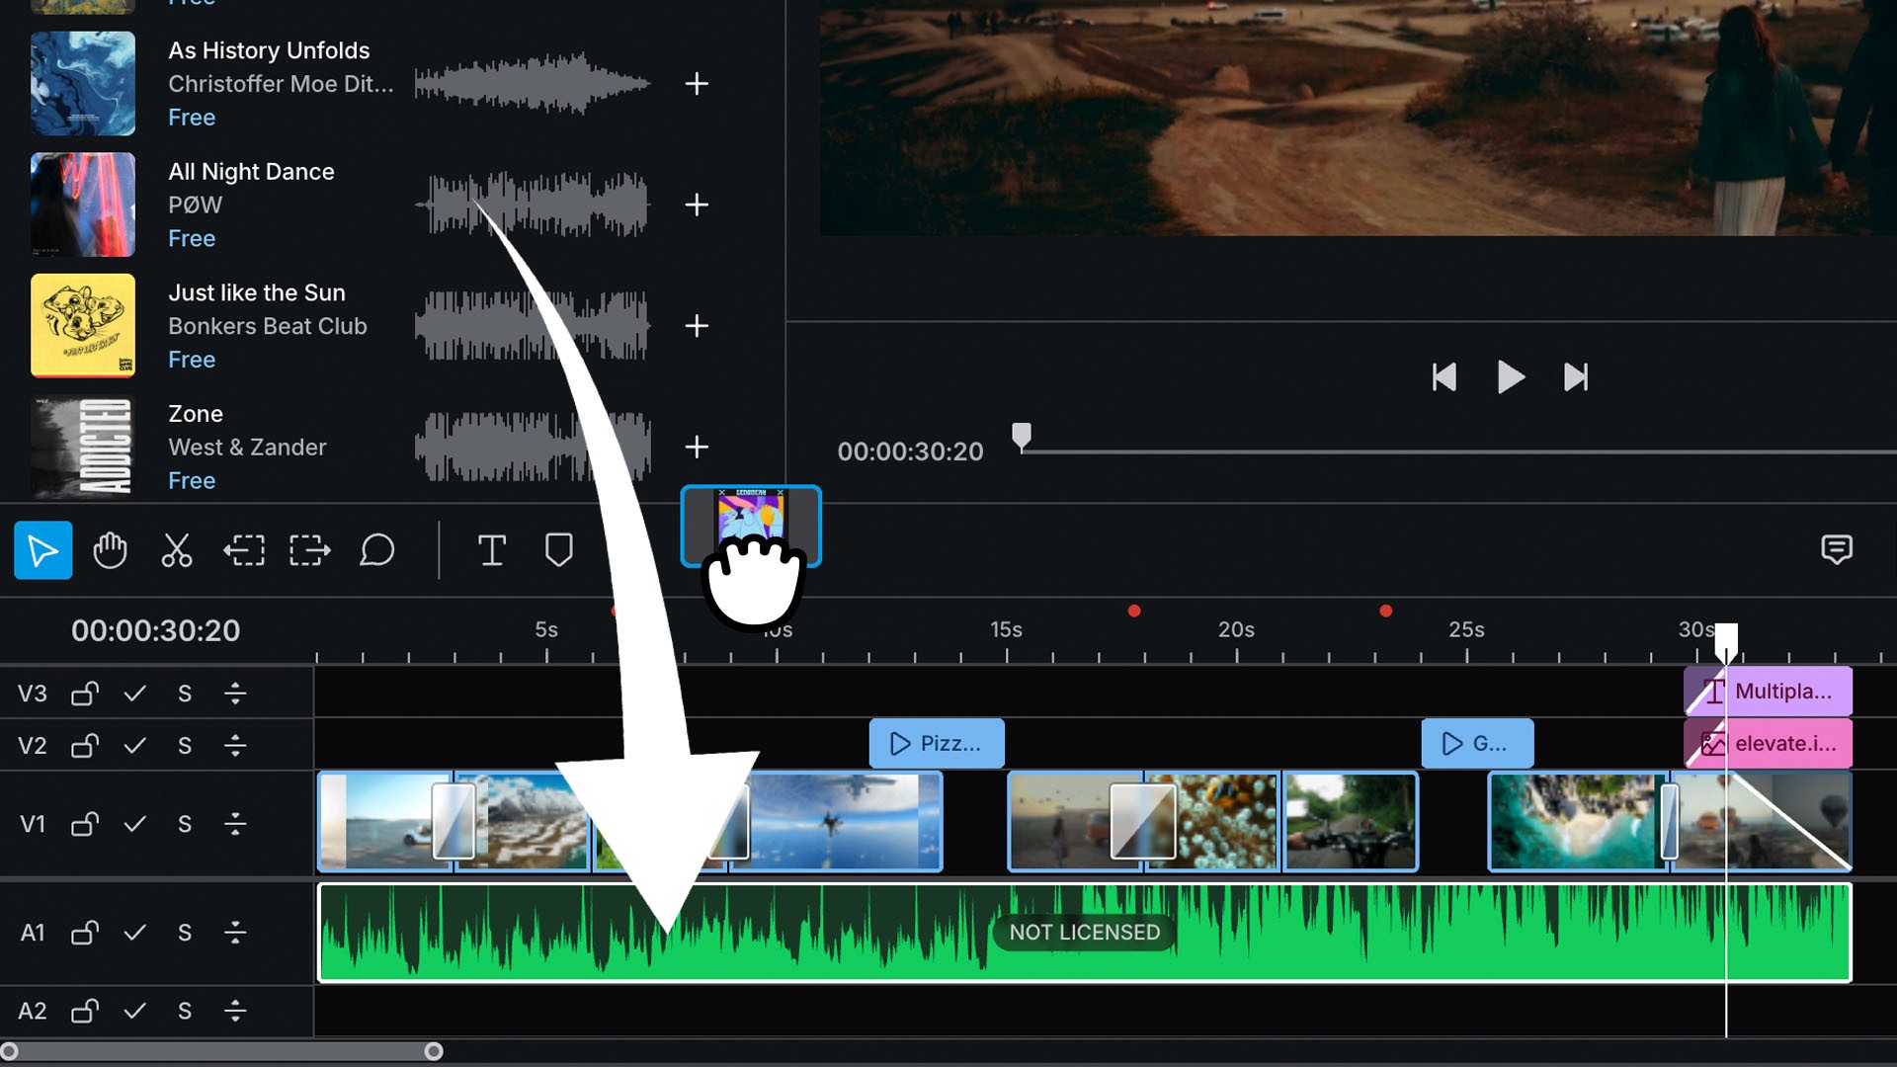Toggle the V1 track checkmark
Viewport: 1897px width, 1067px height.
135,824
